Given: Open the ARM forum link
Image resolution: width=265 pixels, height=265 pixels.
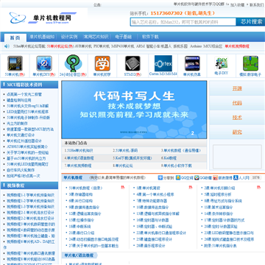Looking at the screenshot, I should (141, 46).
